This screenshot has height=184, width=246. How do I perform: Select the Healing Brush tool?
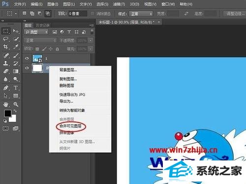6,55
